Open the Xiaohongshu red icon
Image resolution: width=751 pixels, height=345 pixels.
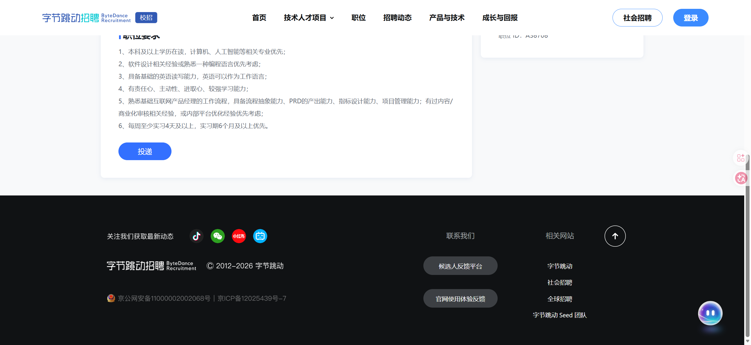(x=239, y=236)
